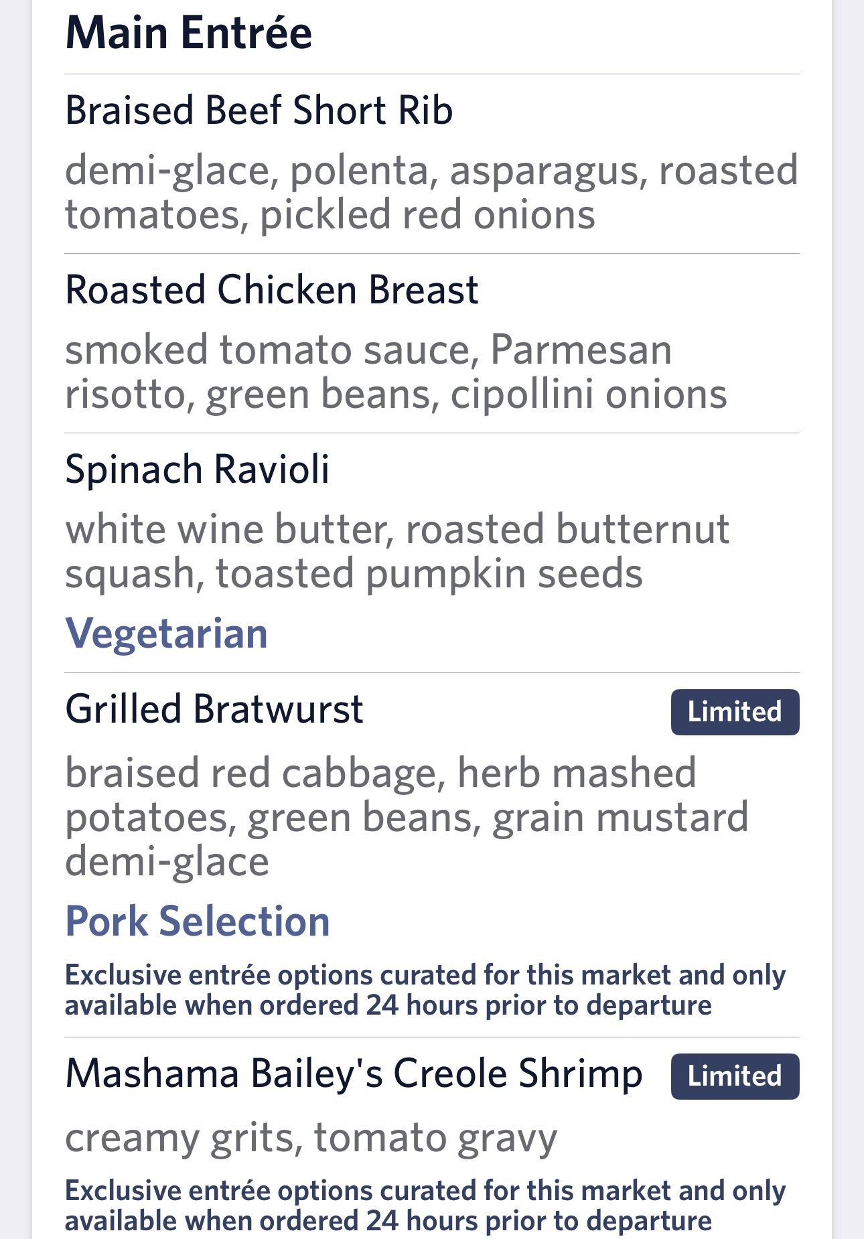Click the words "cipollini onions" in chicken description

click(588, 394)
